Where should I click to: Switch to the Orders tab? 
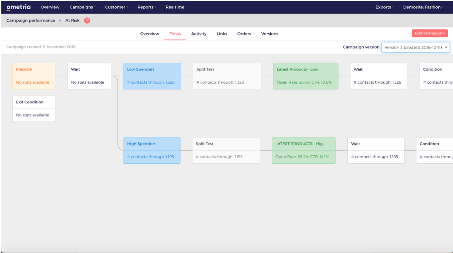[x=244, y=34]
